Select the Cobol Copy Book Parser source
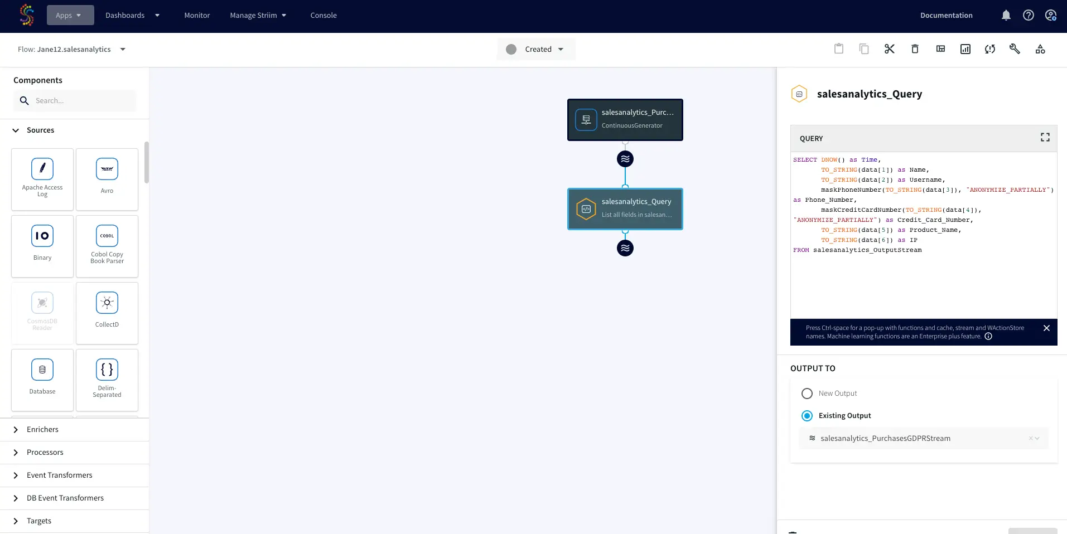Screen dimensions: 1067x534 [x=107, y=246]
